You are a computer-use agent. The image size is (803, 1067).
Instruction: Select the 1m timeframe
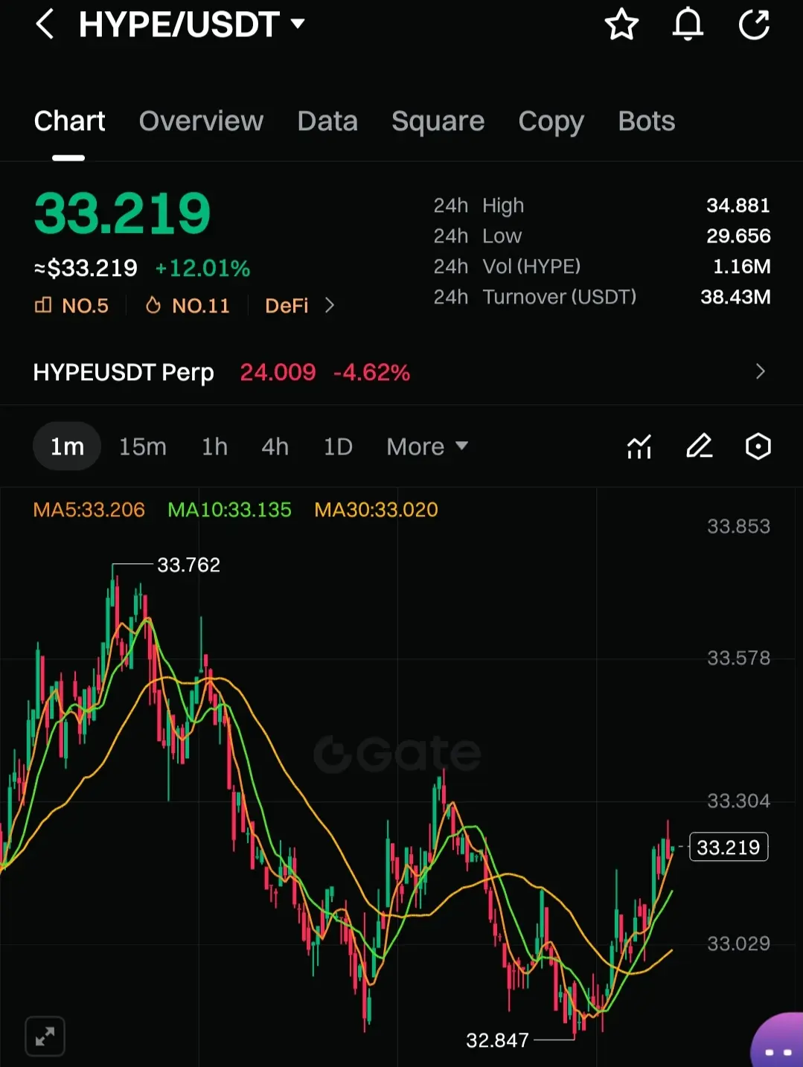(67, 446)
